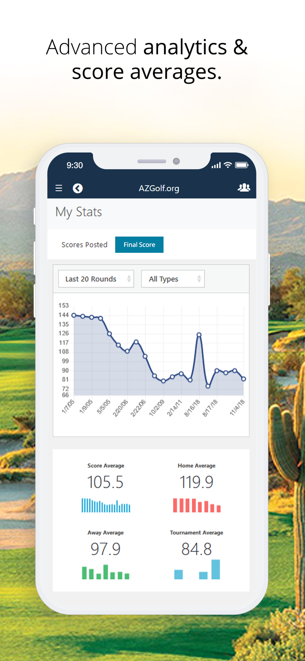Open the Away Average green bar chart
The image size is (305, 661).
[106, 572]
